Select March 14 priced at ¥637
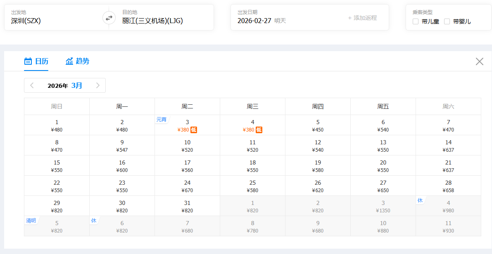 click(x=448, y=146)
